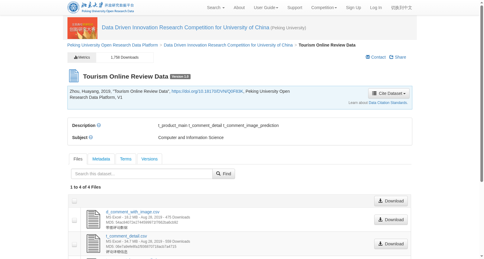Viewport: 484px width, 259px height.
Task: Click the 评论详细信息 description text
Action: [117, 252]
